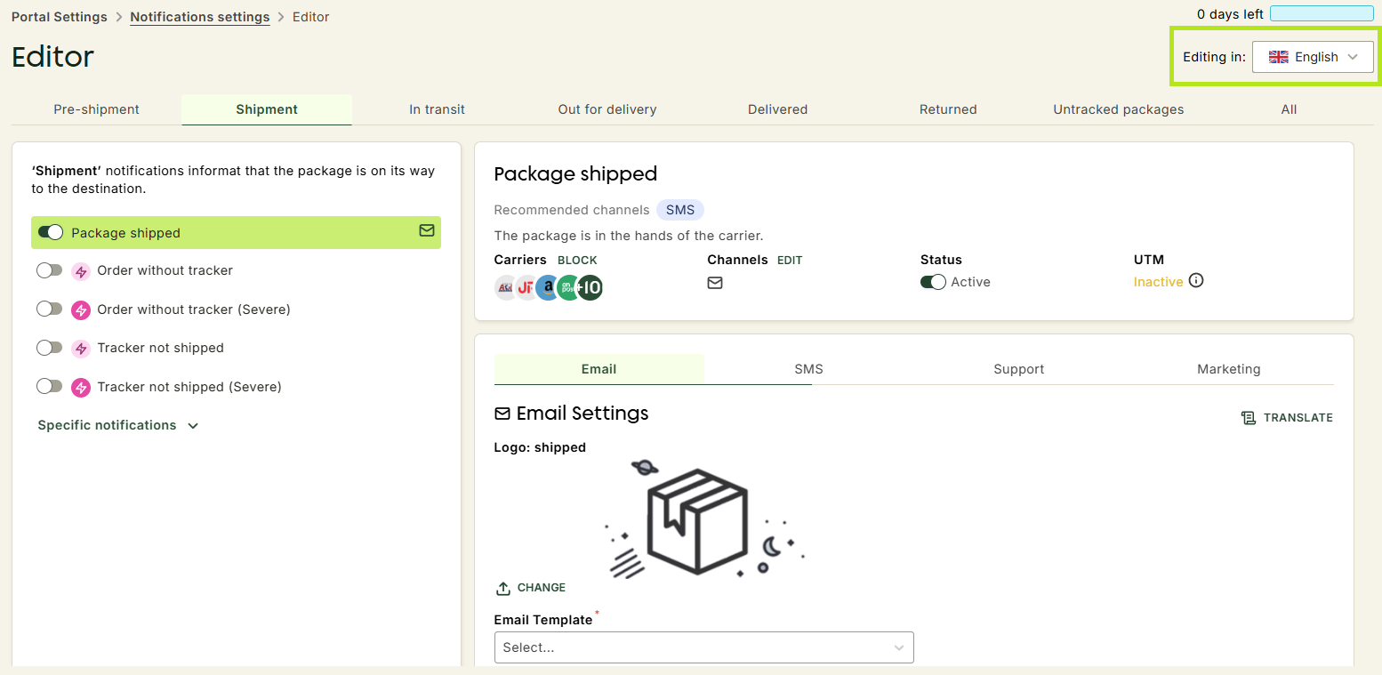Click the days left progress bar

click(1322, 13)
